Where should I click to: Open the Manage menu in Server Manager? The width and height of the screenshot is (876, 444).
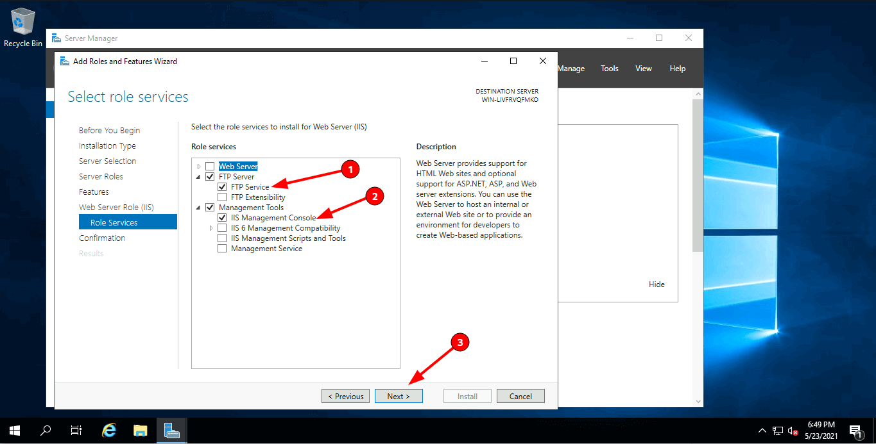pos(571,69)
